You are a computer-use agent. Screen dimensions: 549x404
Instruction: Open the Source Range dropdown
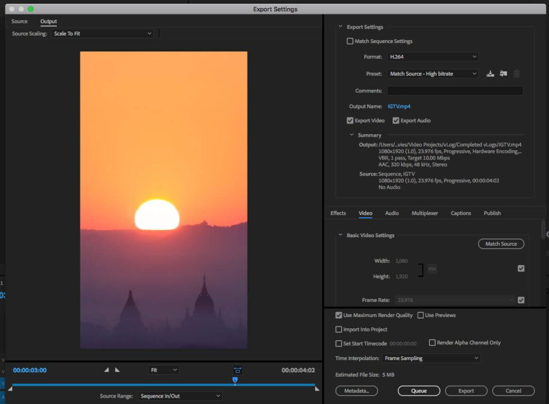coord(179,396)
